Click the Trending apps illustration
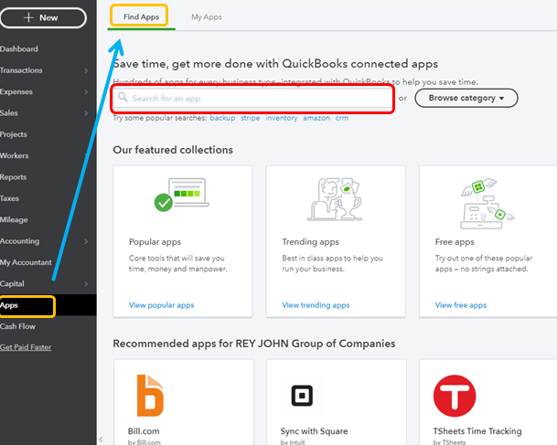 coord(335,199)
